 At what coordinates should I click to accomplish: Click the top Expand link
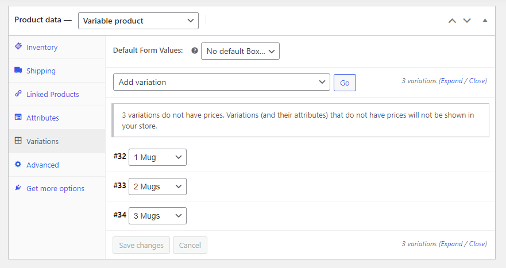point(451,81)
